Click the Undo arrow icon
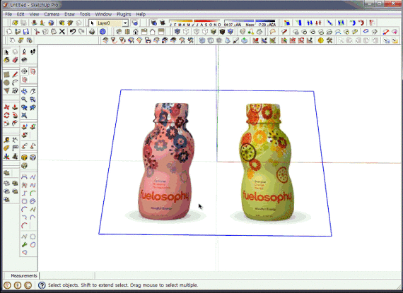Screen dimensions: 403x293 (73, 32)
